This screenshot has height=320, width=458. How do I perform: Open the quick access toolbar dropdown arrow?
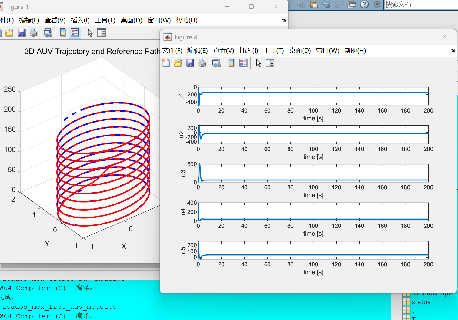377,4
